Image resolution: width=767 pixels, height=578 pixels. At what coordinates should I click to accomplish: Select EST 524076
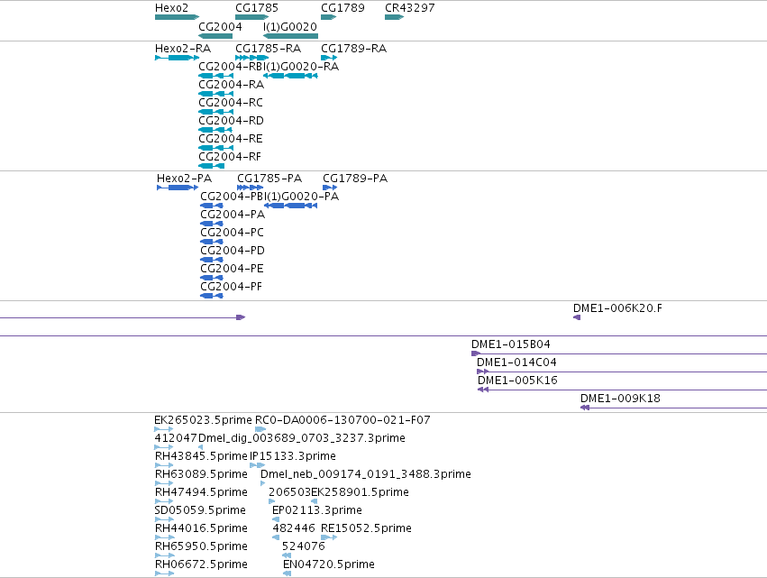287,555
